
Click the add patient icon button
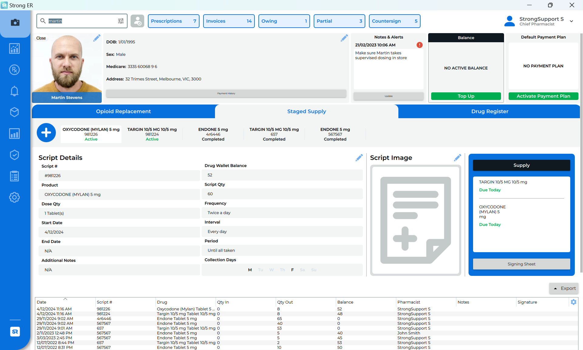137,21
